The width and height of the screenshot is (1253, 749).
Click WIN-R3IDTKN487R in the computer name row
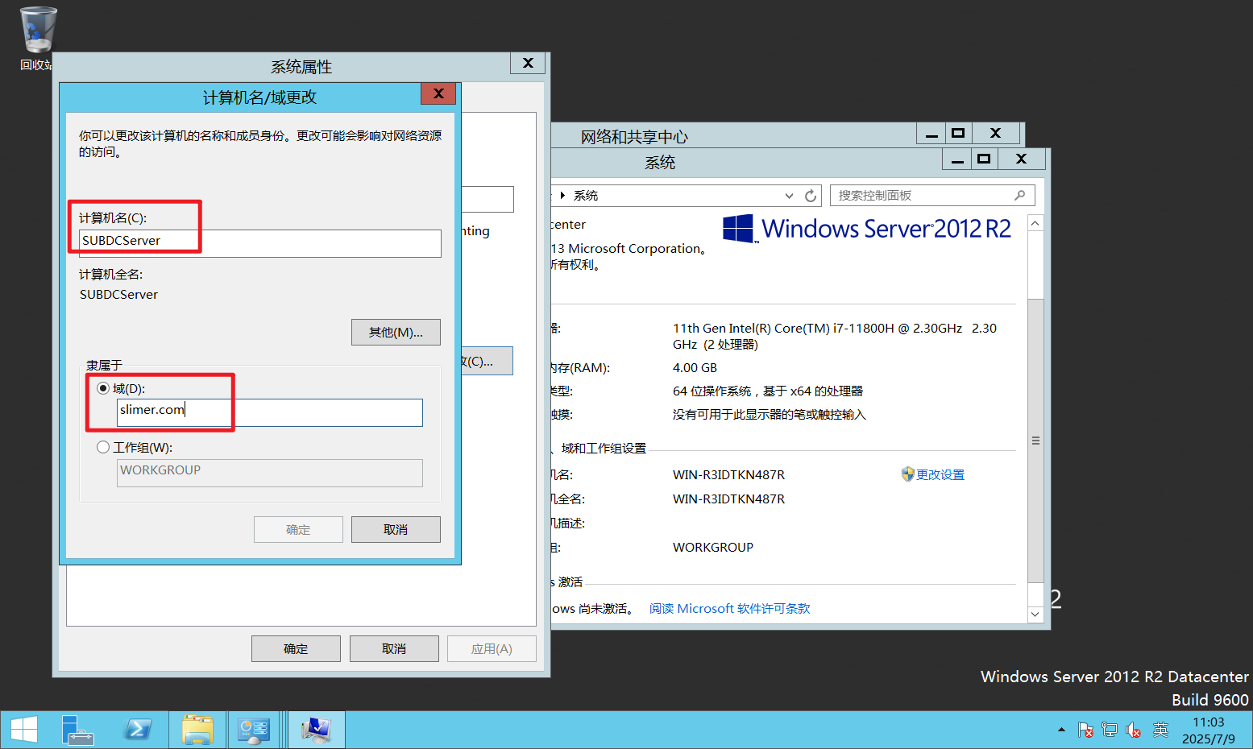tap(728, 475)
